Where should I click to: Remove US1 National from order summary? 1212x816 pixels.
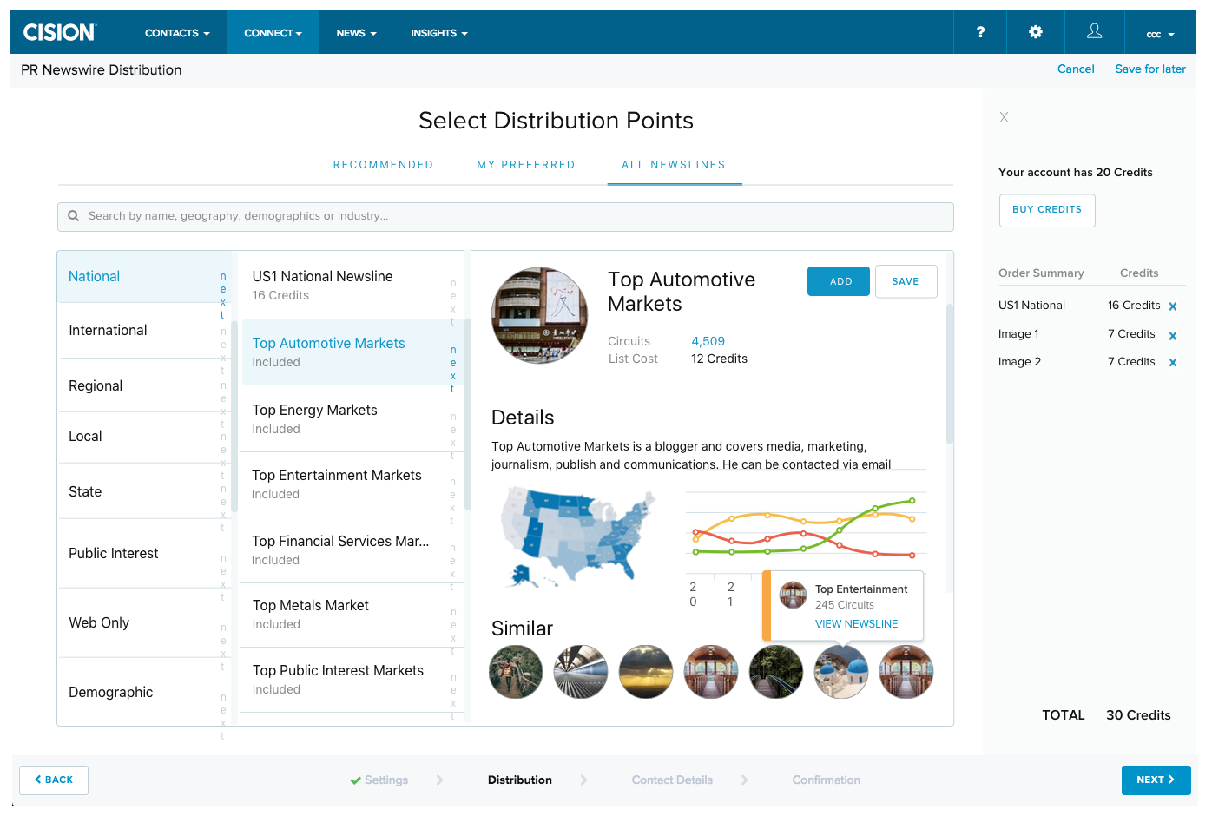click(x=1173, y=306)
